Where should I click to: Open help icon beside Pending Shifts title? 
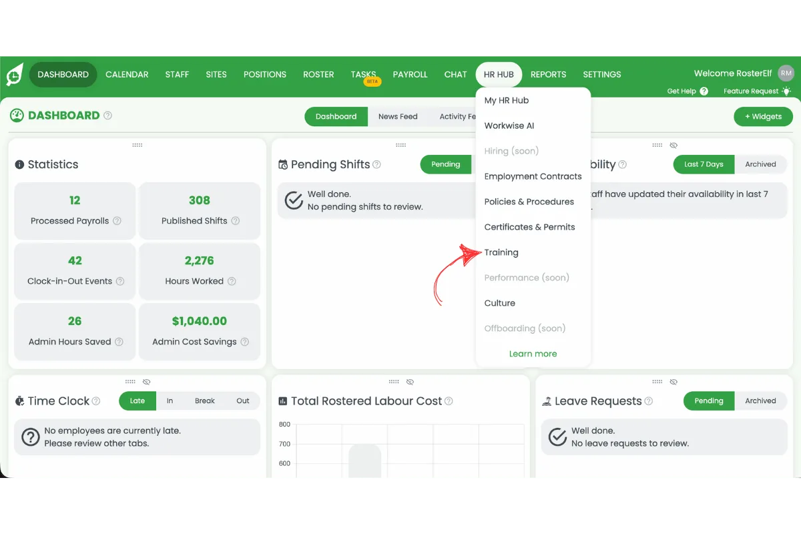[376, 164]
